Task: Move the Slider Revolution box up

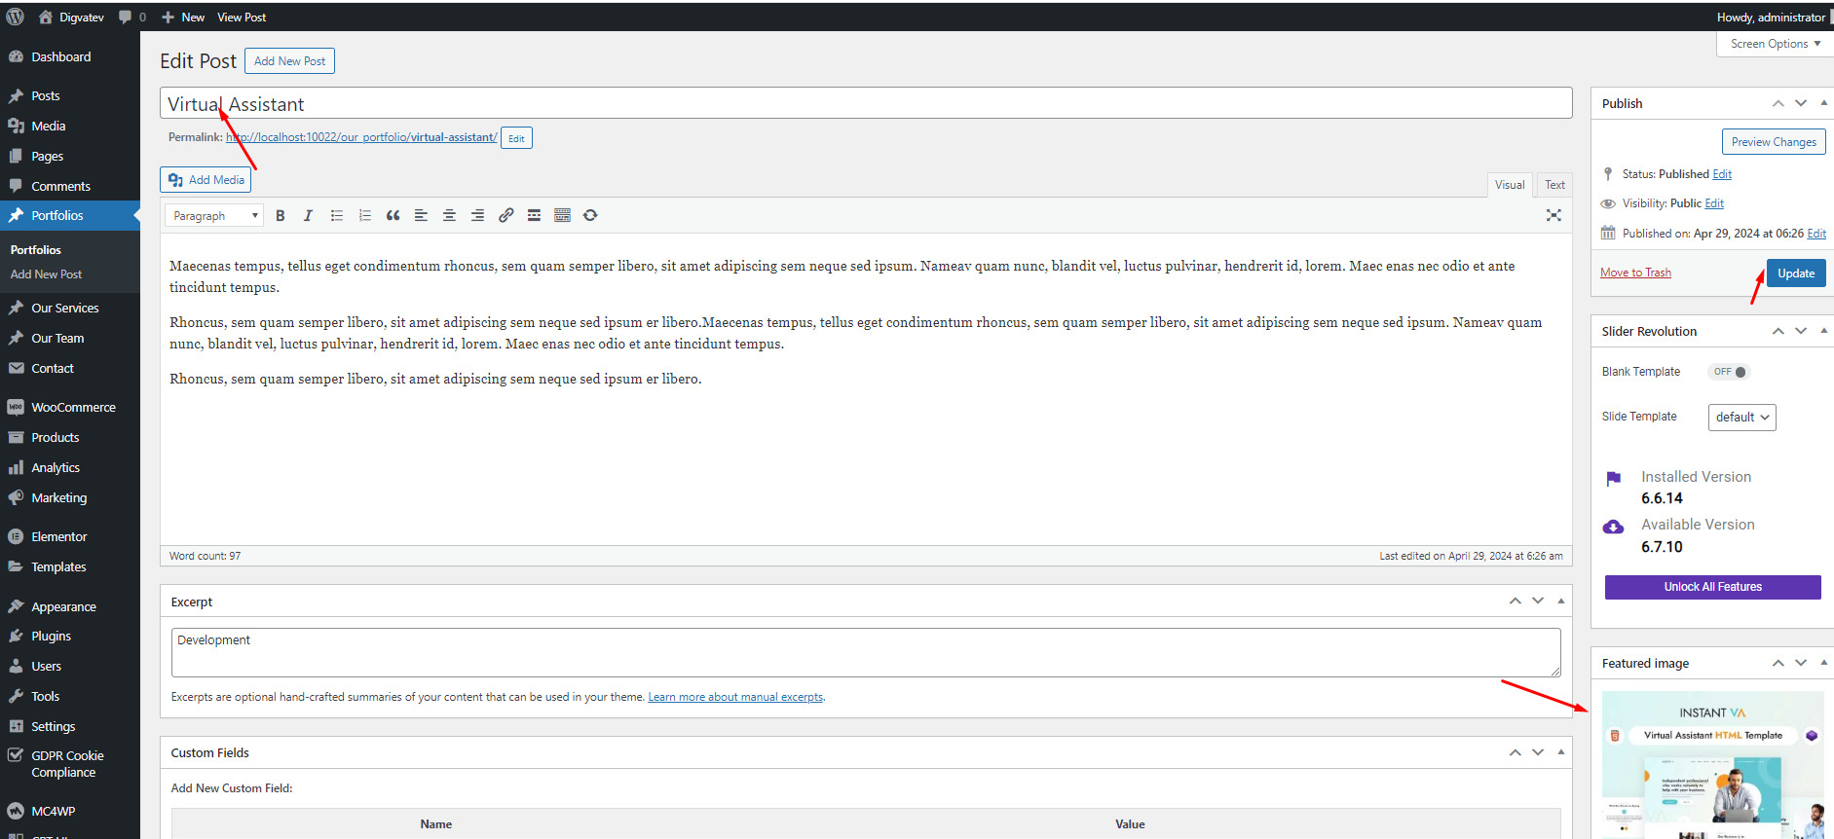Action: pos(1778,331)
